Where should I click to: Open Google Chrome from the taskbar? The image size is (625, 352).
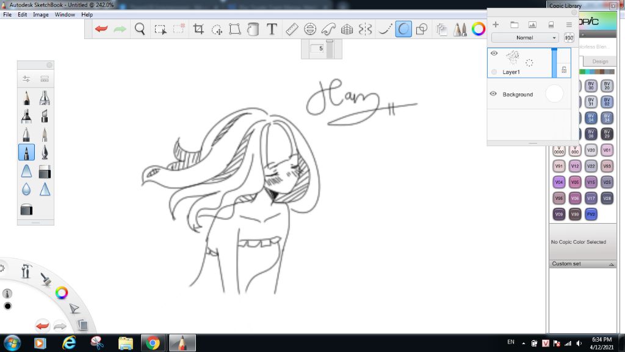[x=153, y=343]
